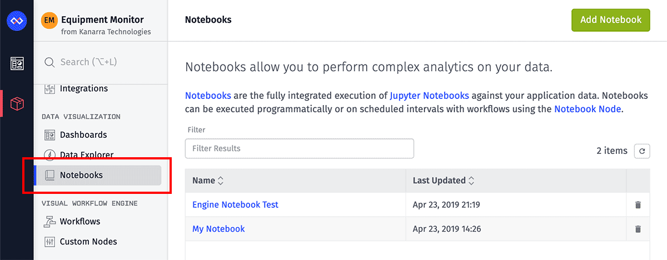The height and width of the screenshot is (260, 667).
Task: Open Dashboards sidebar item
Action: click(x=83, y=134)
